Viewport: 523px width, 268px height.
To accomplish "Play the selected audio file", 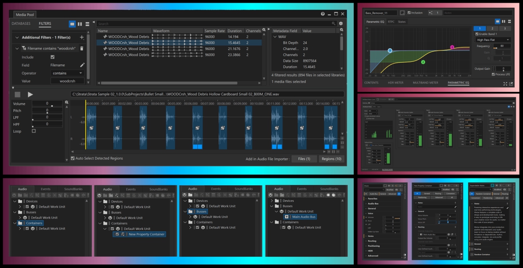I will tap(30, 94).
